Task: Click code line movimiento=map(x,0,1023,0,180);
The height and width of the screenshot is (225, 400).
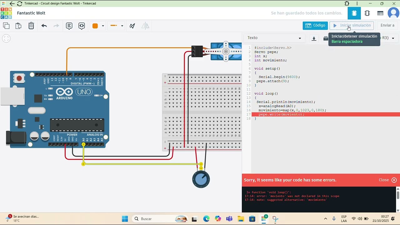Action: tap(292, 110)
